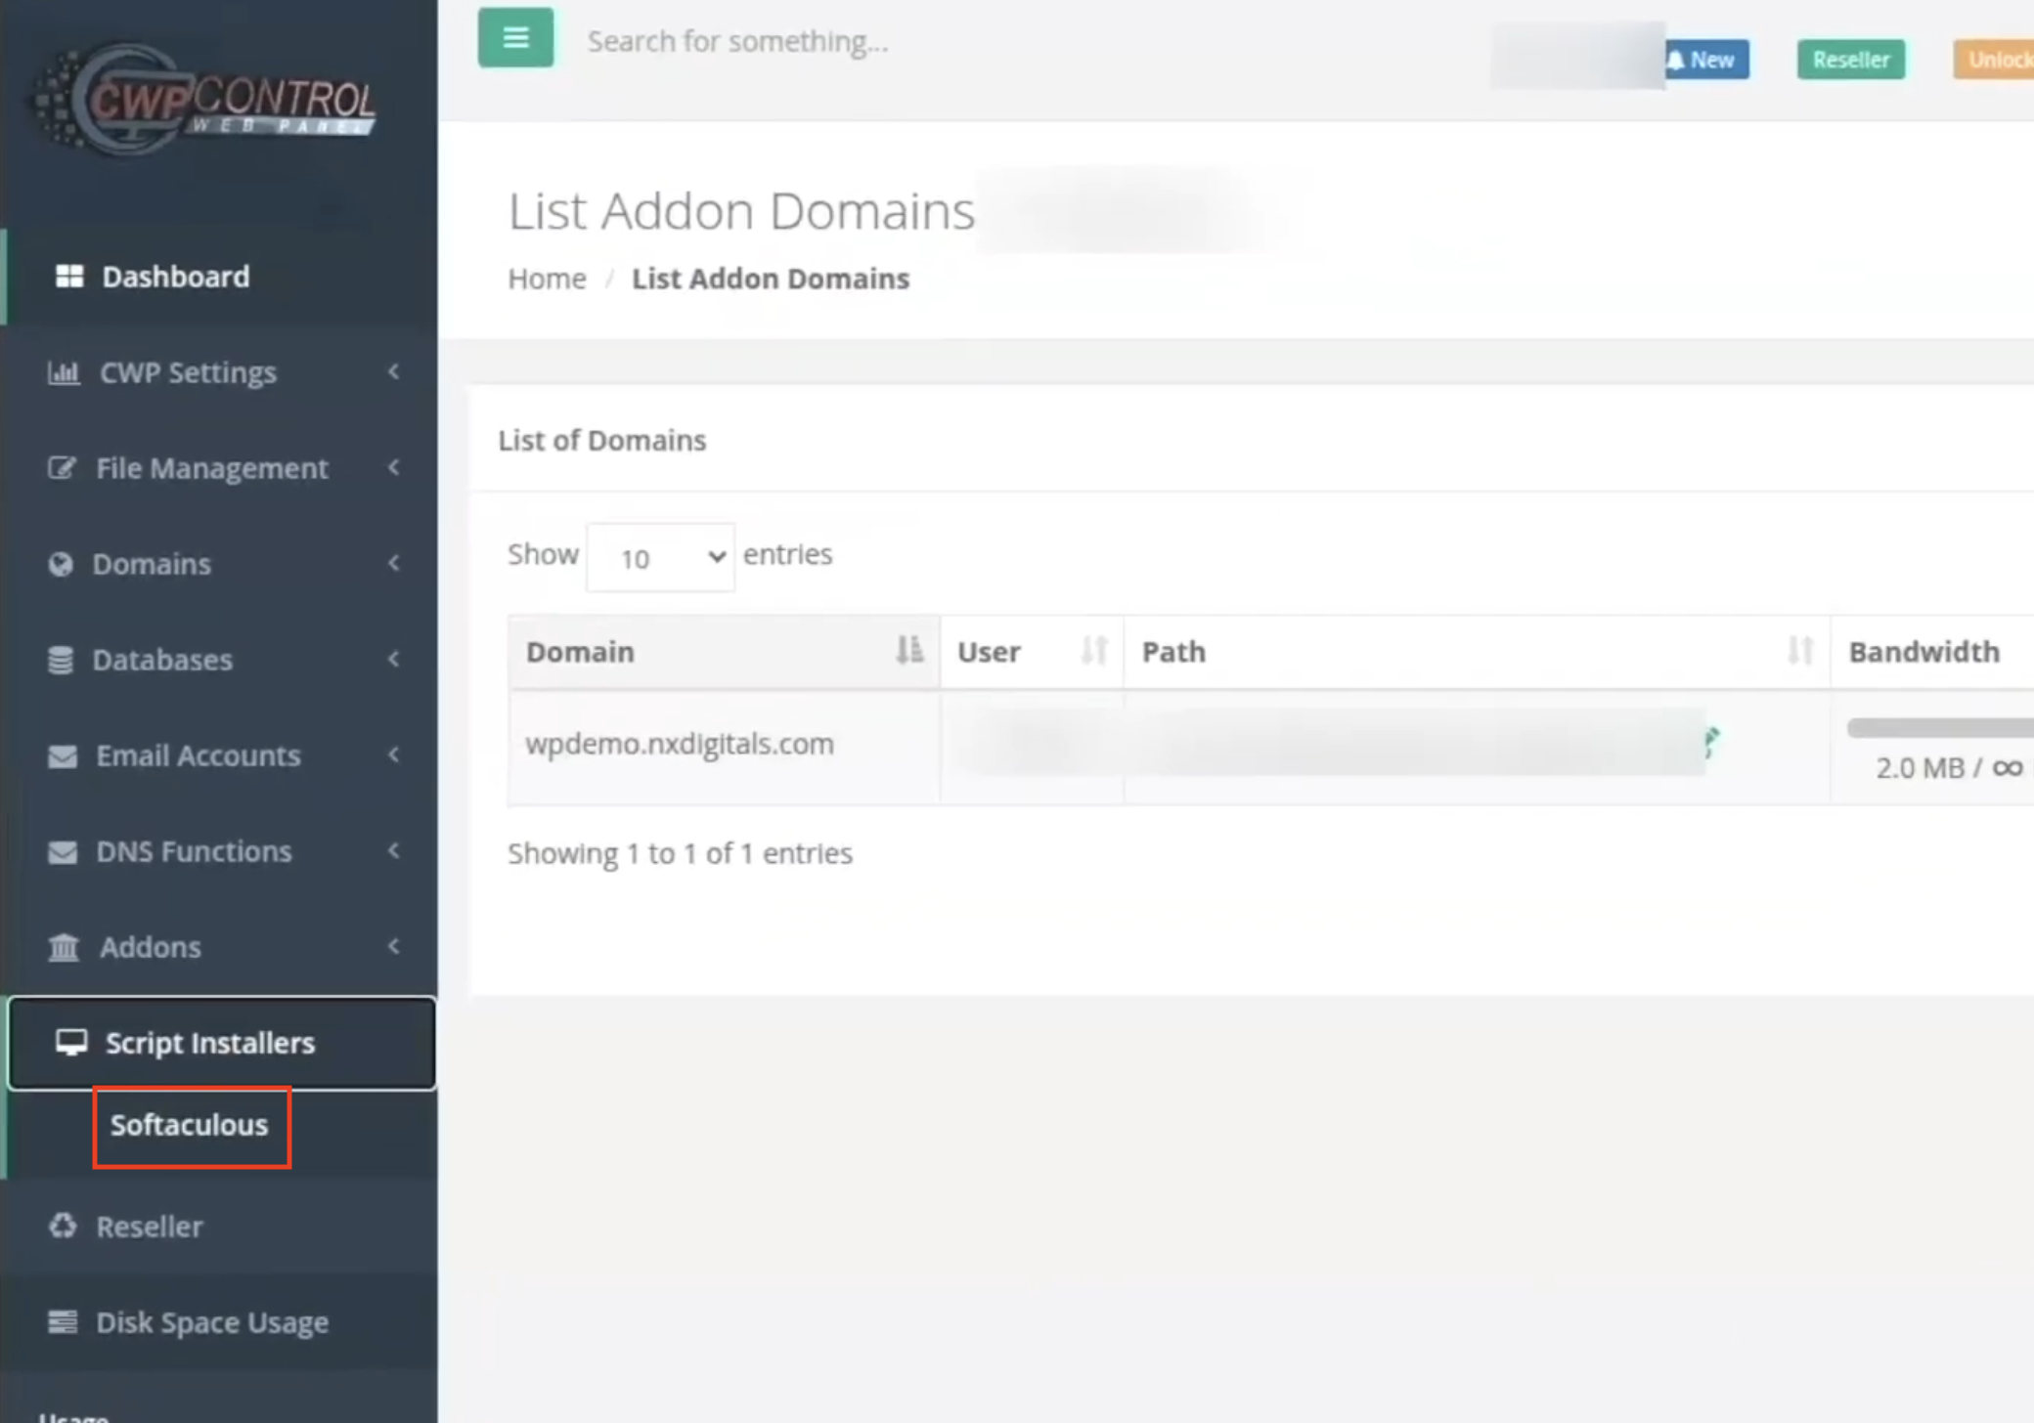Select Script Installers in sidebar
Screen dimensions: 2034x1423
coord(222,1043)
